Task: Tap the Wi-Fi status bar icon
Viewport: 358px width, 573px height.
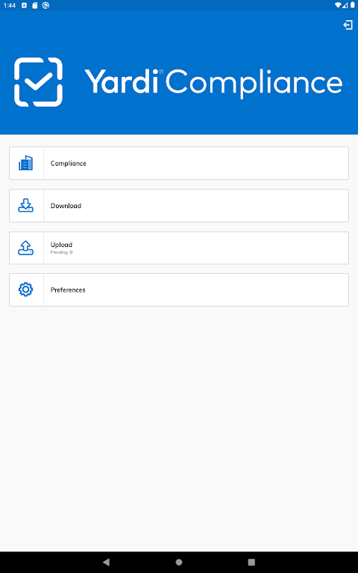Action: point(338,5)
